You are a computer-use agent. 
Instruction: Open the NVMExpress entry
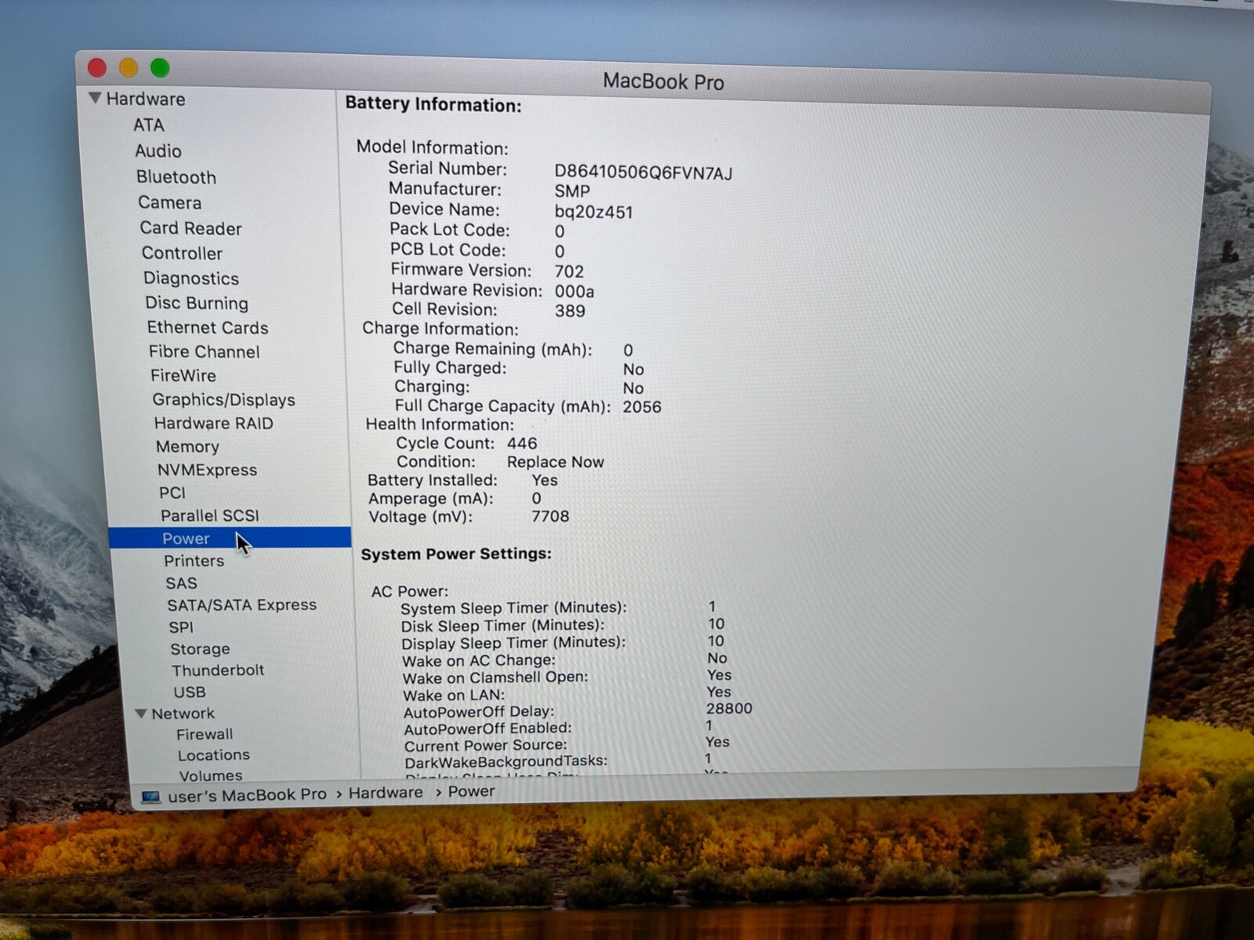(x=208, y=470)
